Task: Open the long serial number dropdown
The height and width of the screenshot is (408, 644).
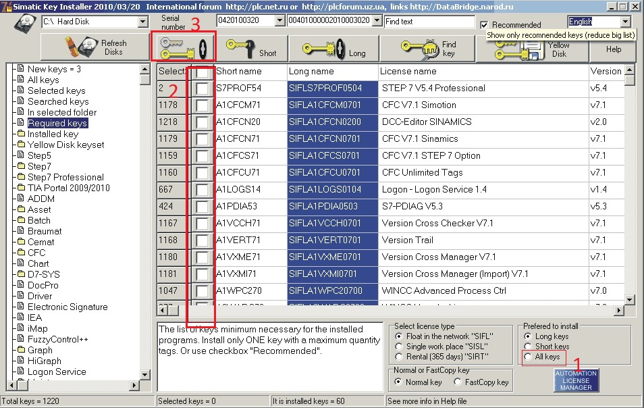Action: tap(377, 20)
